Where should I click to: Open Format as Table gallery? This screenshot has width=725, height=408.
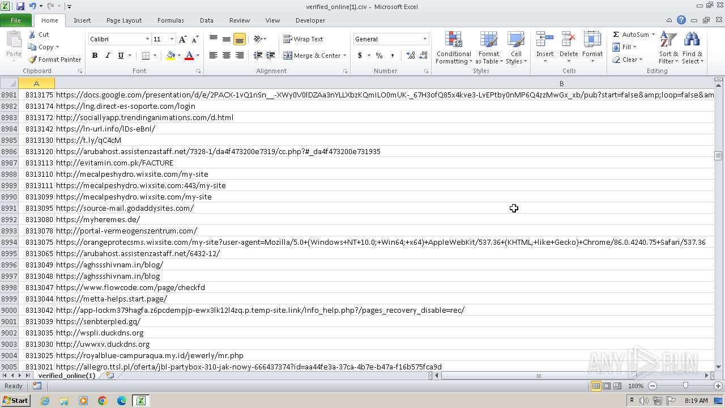coord(489,48)
